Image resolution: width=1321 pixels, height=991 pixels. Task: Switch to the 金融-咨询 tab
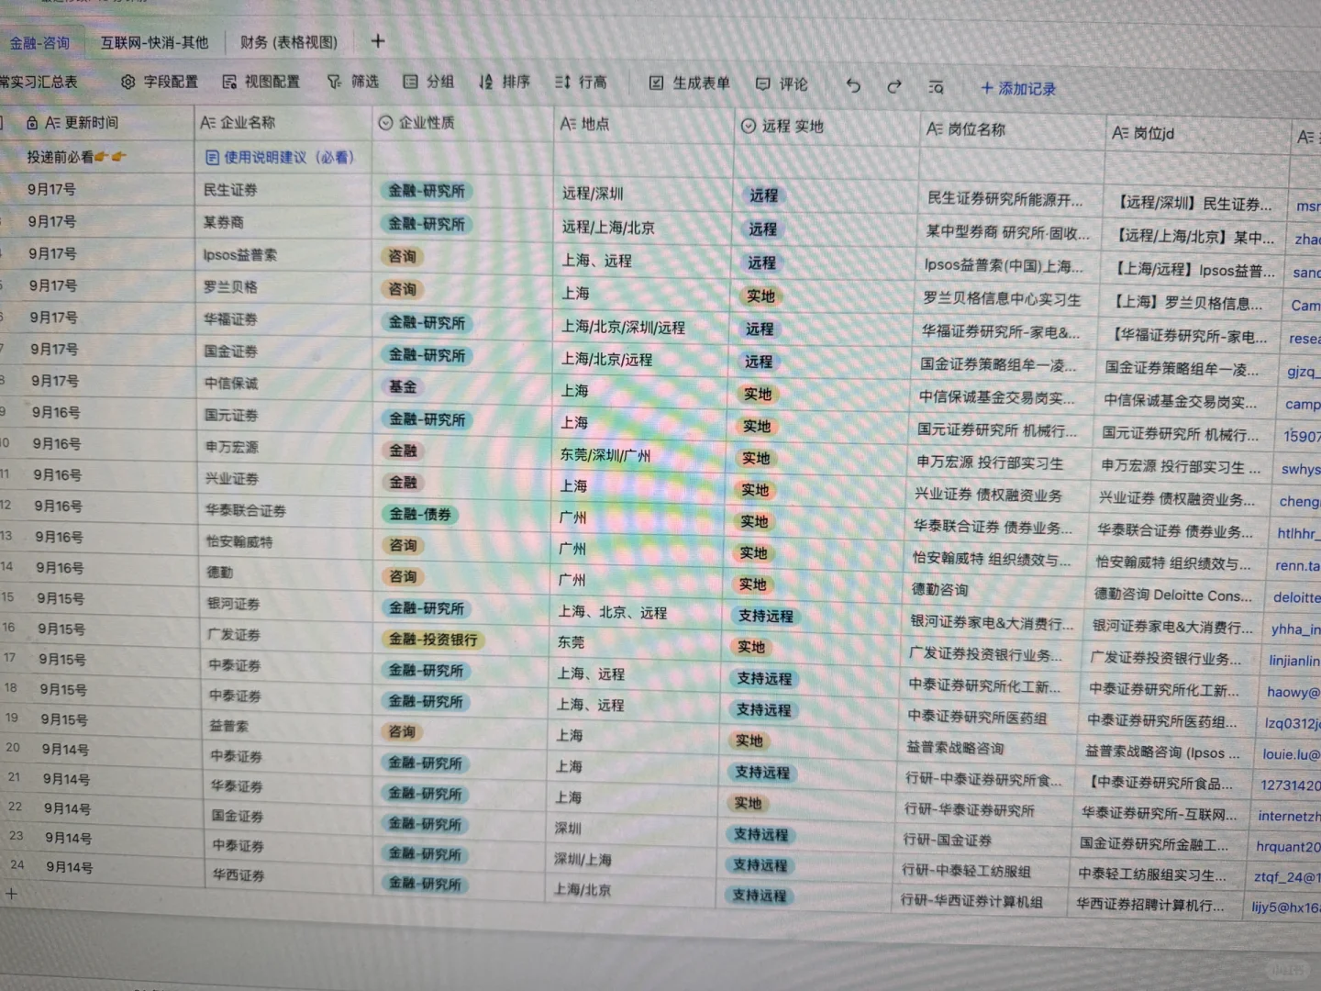39,43
